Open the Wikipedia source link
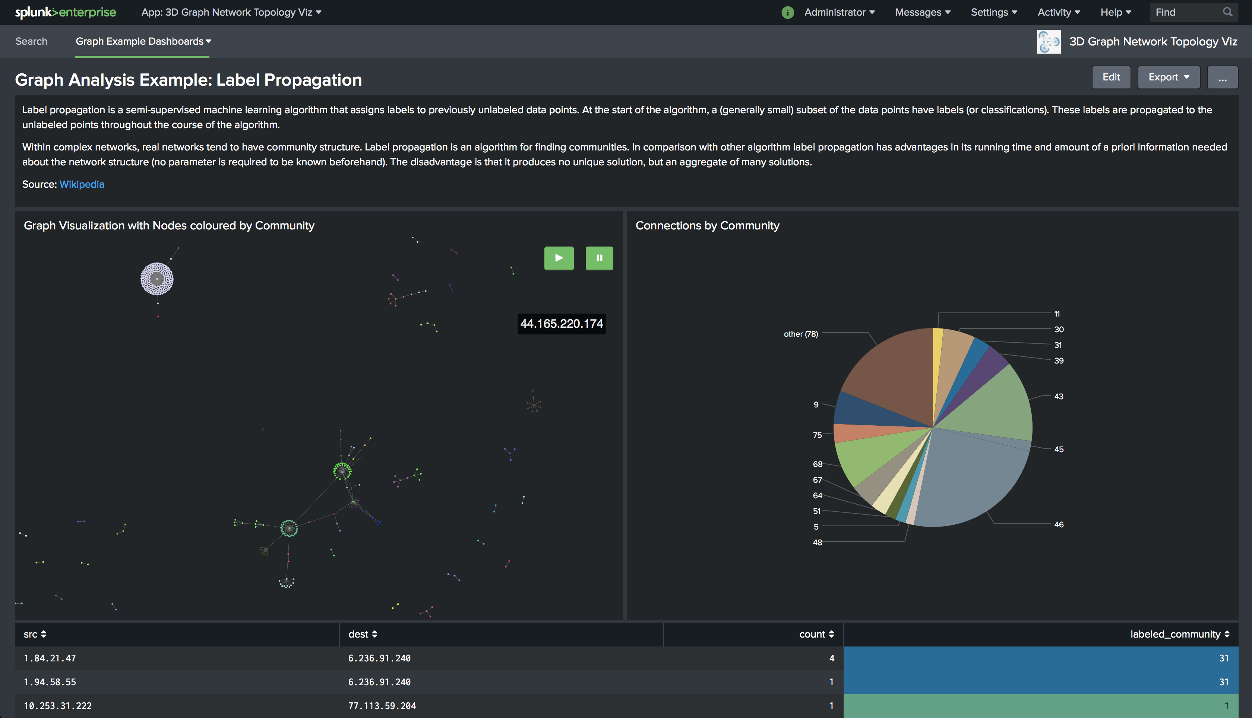 pyautogui.click(x=82, y=184)
